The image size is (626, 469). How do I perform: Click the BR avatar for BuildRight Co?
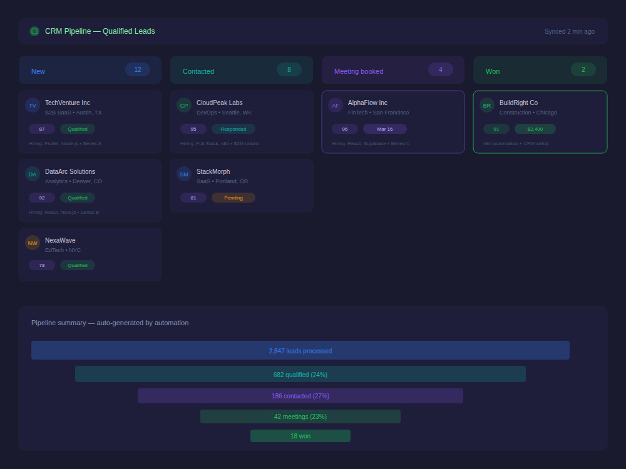(487, 106)
